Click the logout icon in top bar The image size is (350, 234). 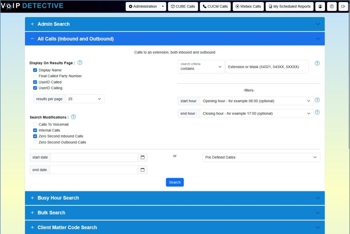(x=343, y=6)
